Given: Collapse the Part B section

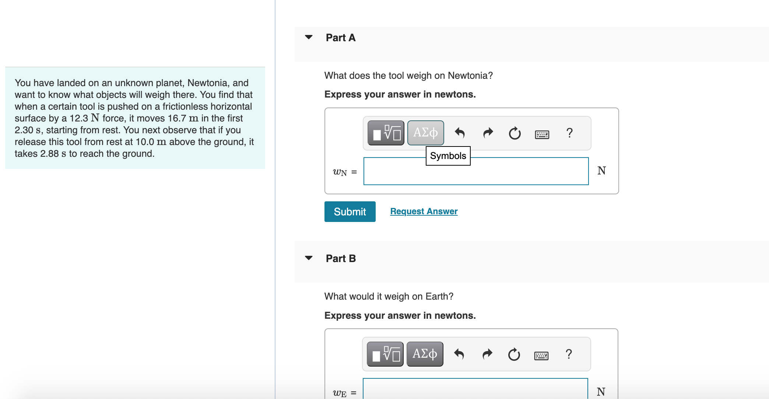Looking at the screenshot, I should [309, 258].
